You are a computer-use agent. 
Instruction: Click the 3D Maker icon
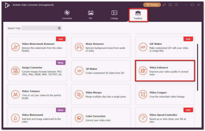[79, 71]
